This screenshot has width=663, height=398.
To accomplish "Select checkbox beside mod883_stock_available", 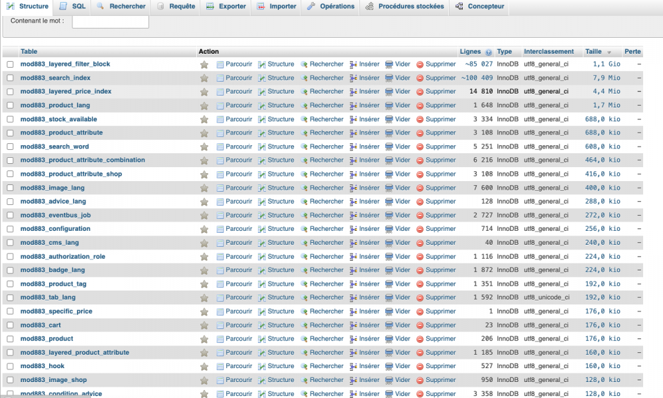I will [10, 119].
